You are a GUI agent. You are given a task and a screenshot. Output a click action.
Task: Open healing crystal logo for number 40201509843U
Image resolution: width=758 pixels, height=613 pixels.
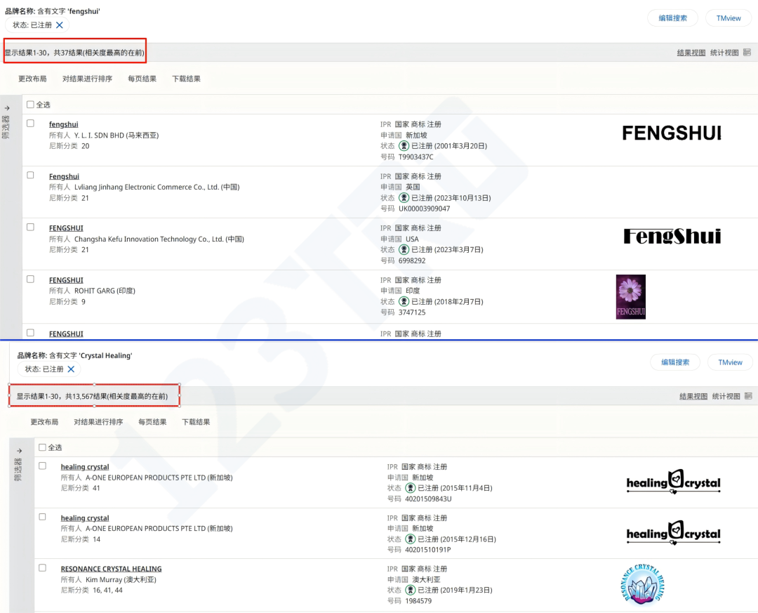coord(673,482)
